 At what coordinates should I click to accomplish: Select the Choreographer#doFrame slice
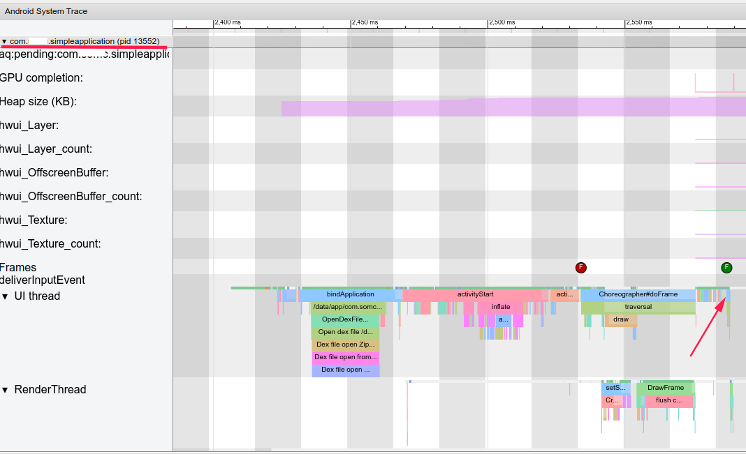(638, 294)
